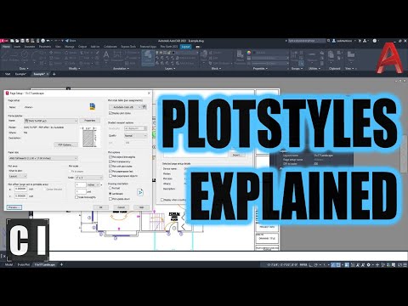Open the plot style table dropdown
Screen dimensions: 408x306
click(x=125, y=107)
